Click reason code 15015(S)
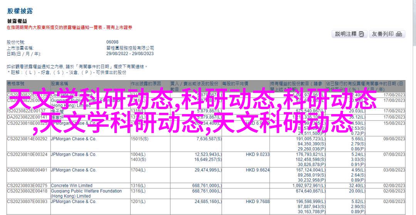Image resolution: width=416 pixels, height=215 pixels. tap(139, 139)
